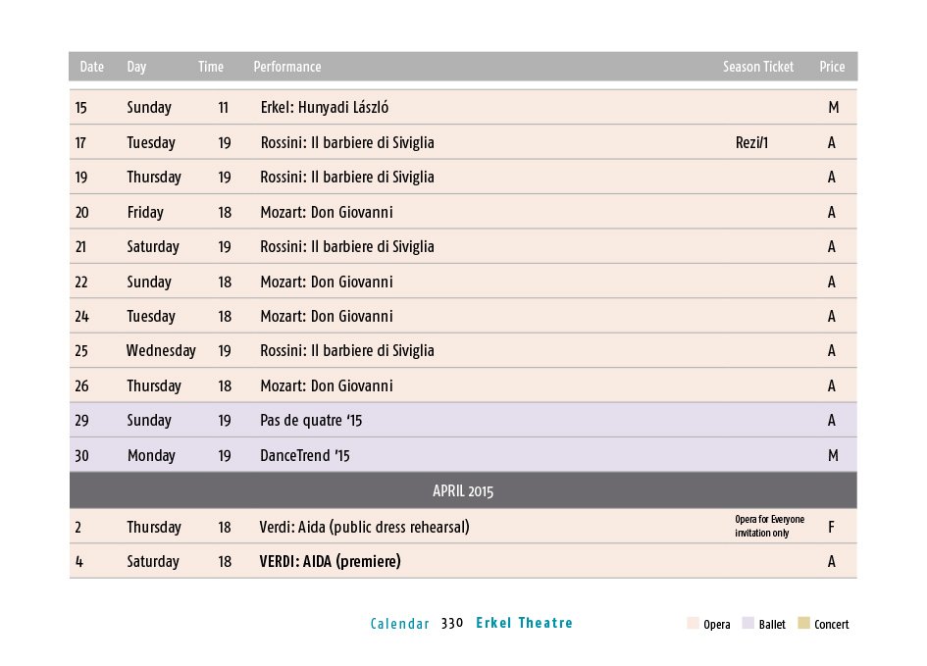Click Opera for Everyone invitation only note
This screenshot has width=927, height=666.
769,526
